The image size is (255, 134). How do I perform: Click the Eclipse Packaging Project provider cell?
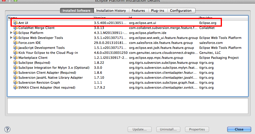point(219,58)
